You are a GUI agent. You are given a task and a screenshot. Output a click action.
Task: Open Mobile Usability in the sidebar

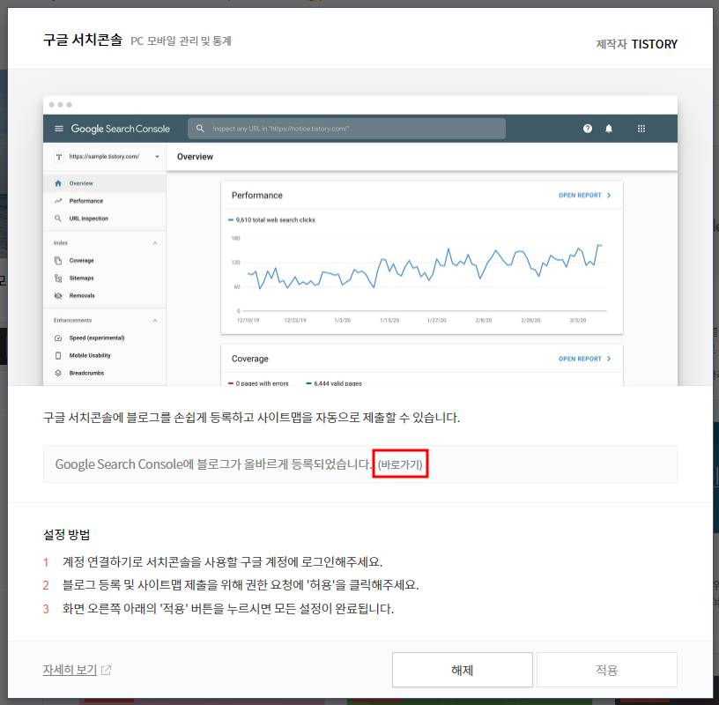pos(90,355)
